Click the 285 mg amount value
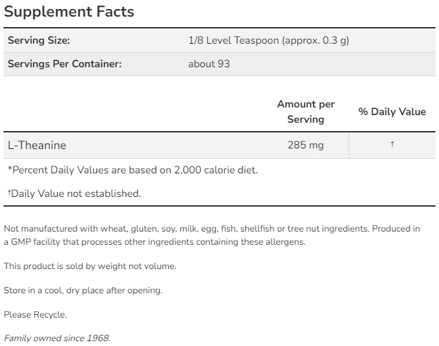Image resolution: width=439 pixels, height=346 pixels. 306,146
